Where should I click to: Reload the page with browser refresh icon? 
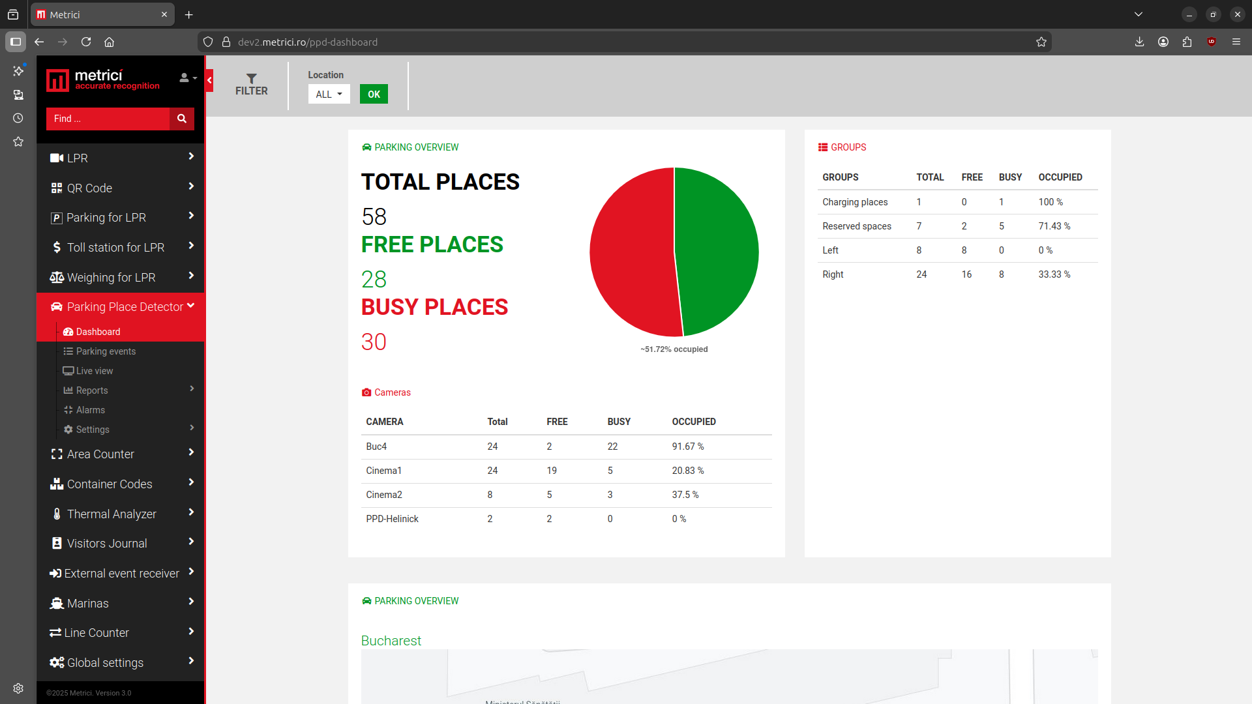(86, 42)
